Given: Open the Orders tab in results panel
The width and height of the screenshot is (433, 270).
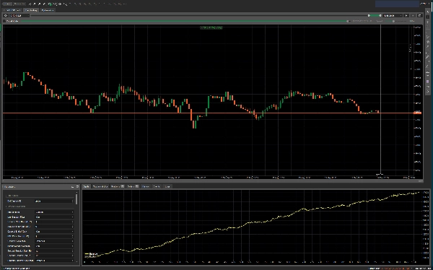Looking at the screenshot, I should (133, 186).
